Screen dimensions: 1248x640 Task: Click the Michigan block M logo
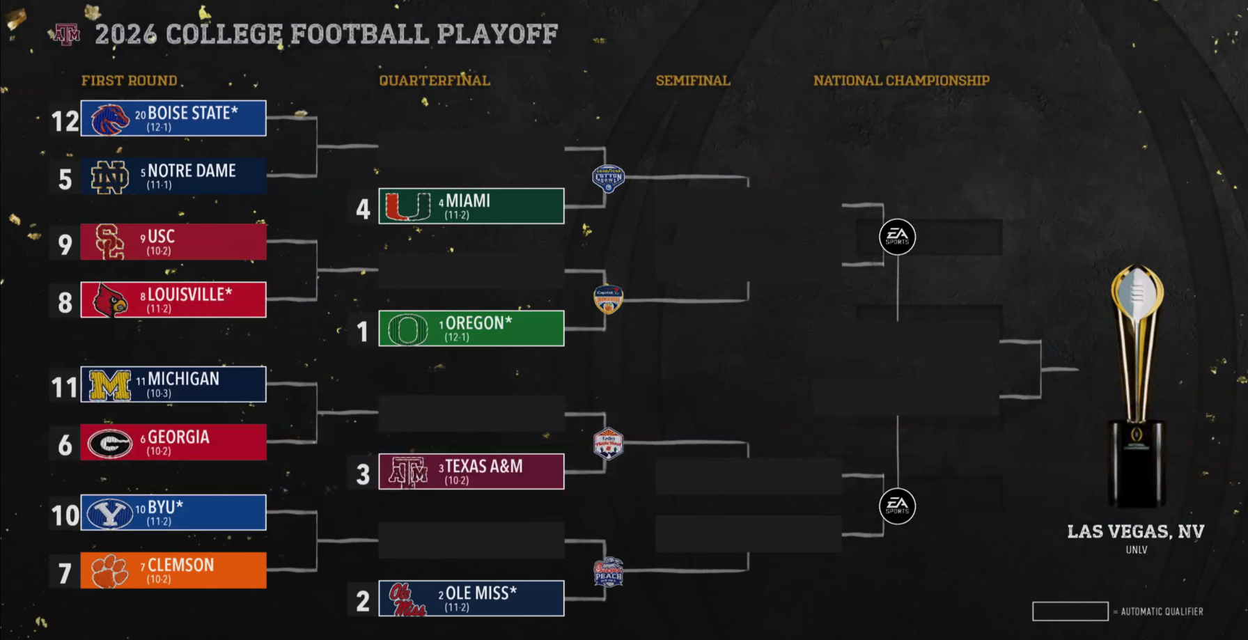[x=110, y=385]
